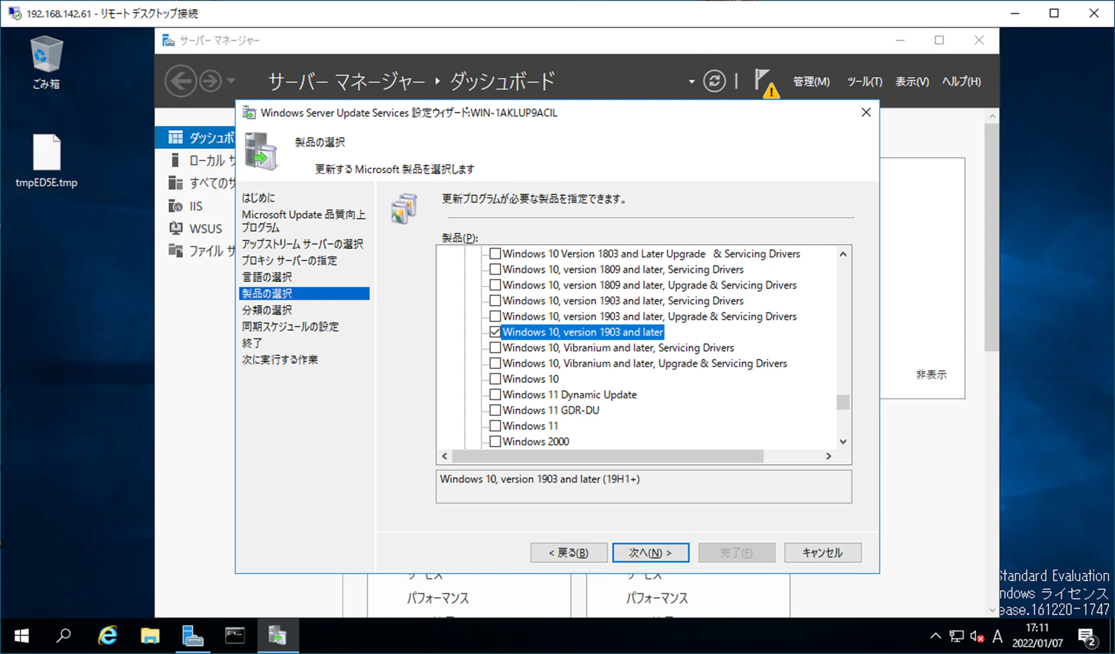Refresh the Server Manager dashboard

pos(714,81)
